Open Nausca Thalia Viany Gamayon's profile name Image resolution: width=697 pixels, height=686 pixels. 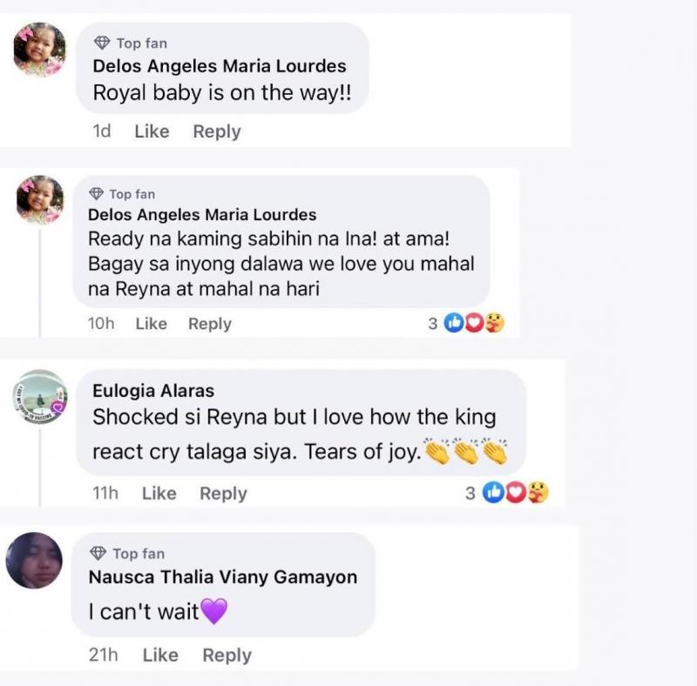tap(223, 577)
